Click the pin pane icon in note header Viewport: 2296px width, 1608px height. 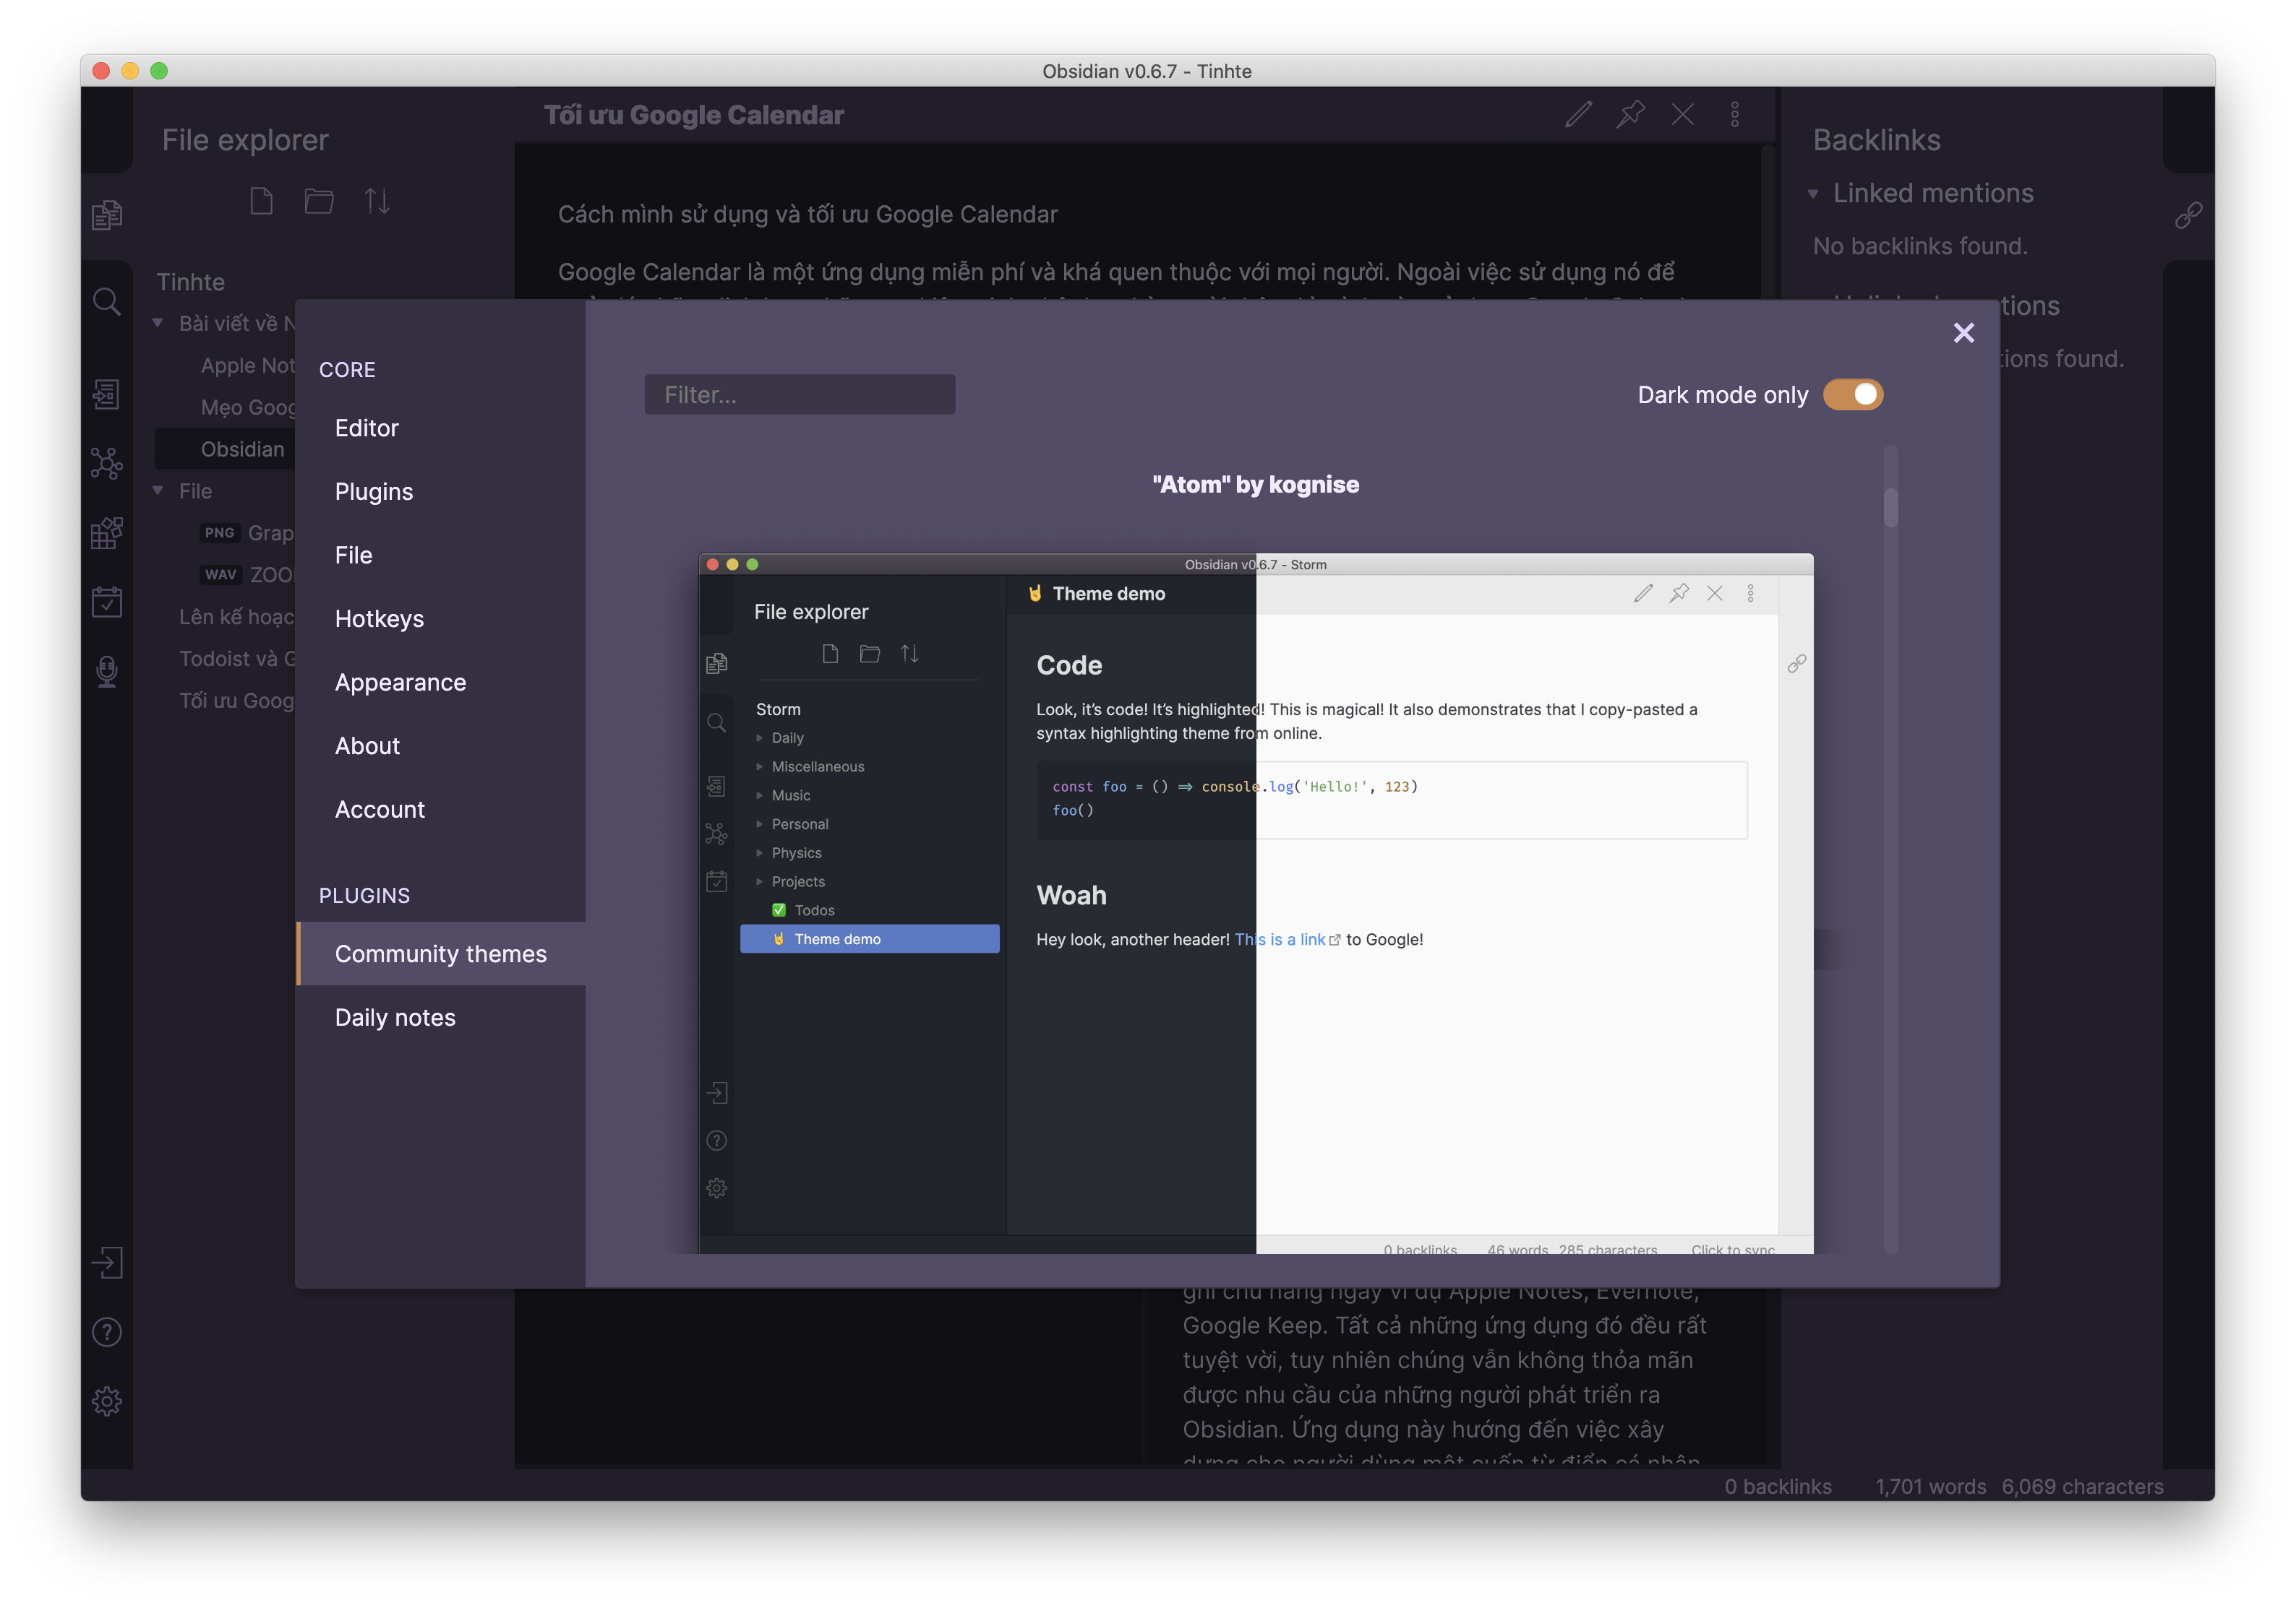click(x=1630, y=114)
